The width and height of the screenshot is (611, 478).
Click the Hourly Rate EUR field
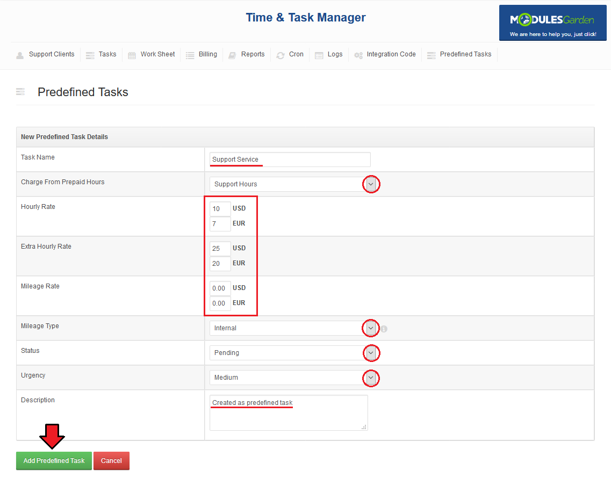tap(220, 224)
